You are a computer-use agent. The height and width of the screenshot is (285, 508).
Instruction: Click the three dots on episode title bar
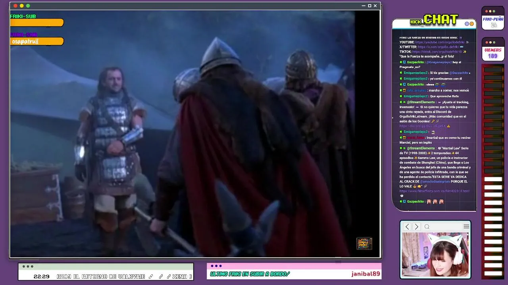[x=28, y=266]
